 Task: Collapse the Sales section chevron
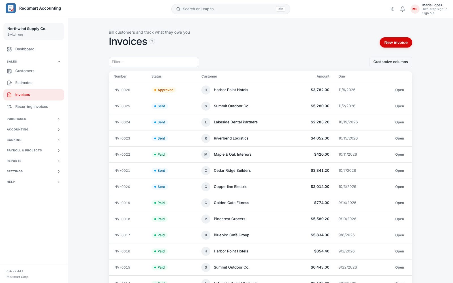click(x=59, y=62)
